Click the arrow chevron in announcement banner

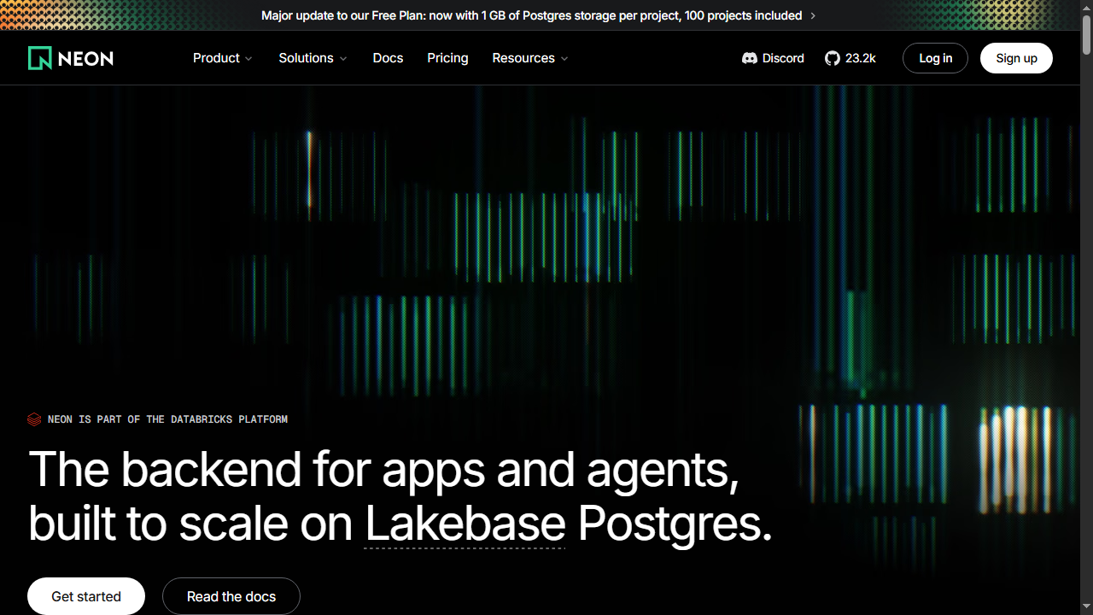click(x=813, y=15)
